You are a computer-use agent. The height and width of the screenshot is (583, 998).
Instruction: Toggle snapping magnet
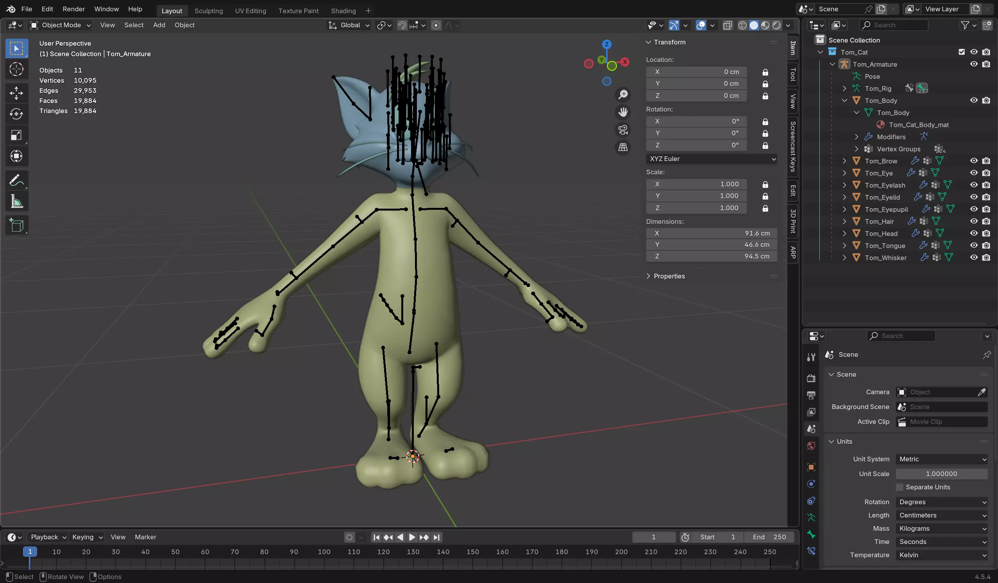(x=402, y=25)
